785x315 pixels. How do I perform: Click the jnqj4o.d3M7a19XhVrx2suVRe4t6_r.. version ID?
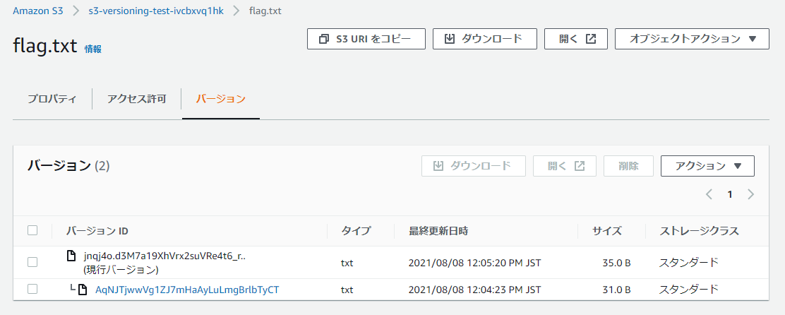(164, 256)
